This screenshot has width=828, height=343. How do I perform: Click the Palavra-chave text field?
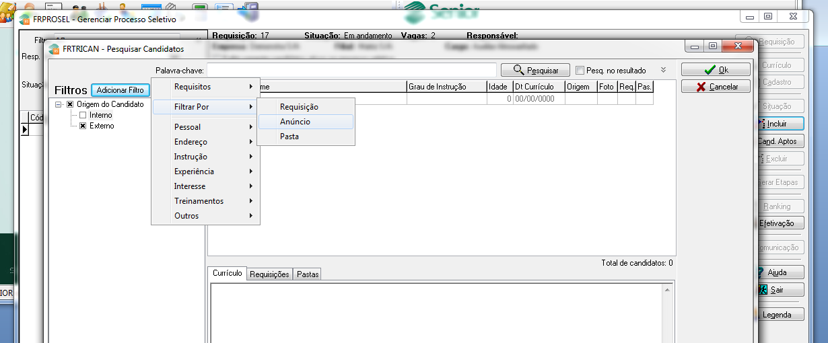(351, 70)
